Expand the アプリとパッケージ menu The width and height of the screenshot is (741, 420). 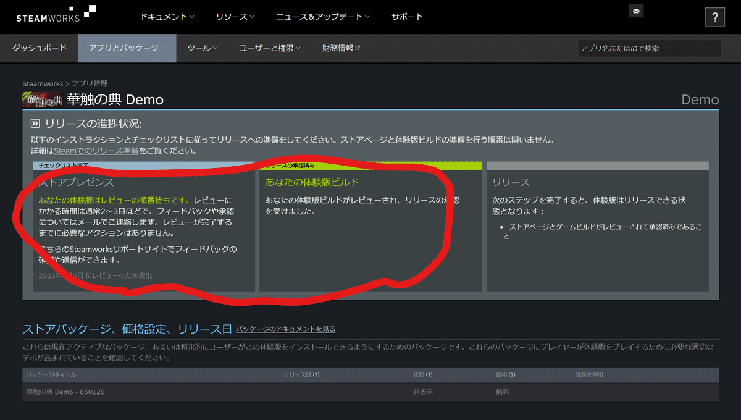click(127, 48)
